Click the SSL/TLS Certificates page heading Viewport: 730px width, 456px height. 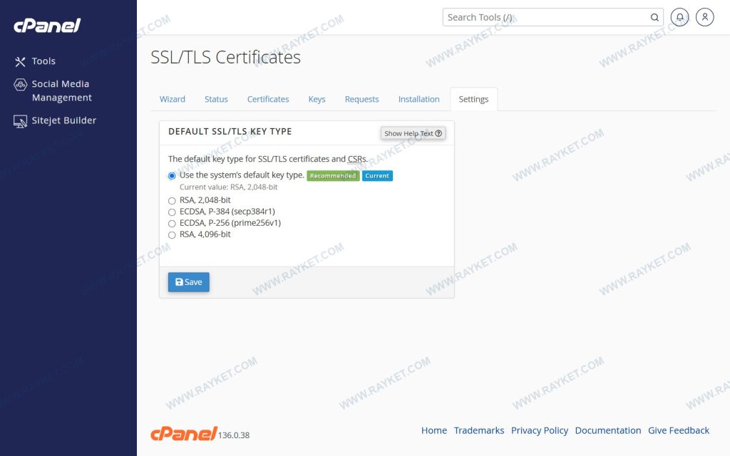[225, 57]
